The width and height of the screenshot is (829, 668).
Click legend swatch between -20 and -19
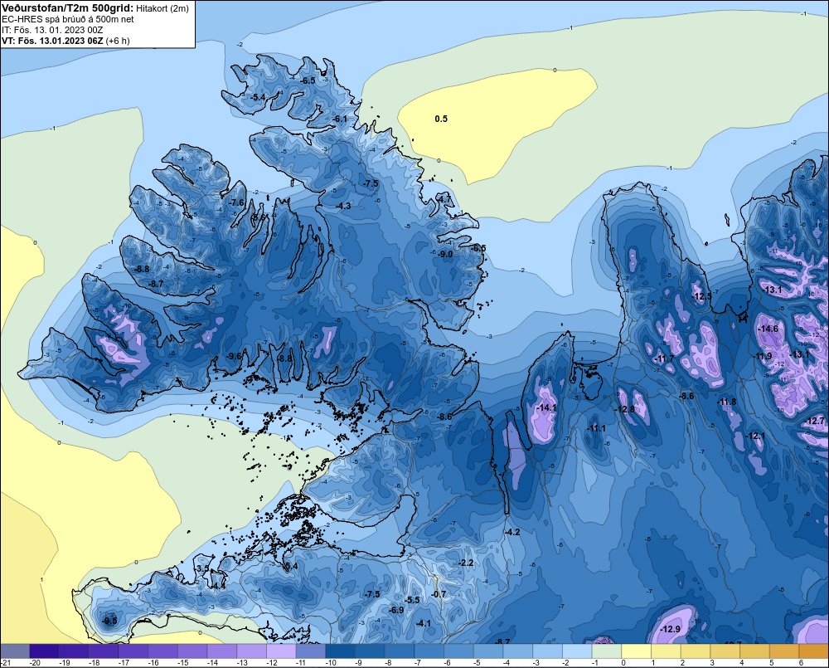[45, 651]
